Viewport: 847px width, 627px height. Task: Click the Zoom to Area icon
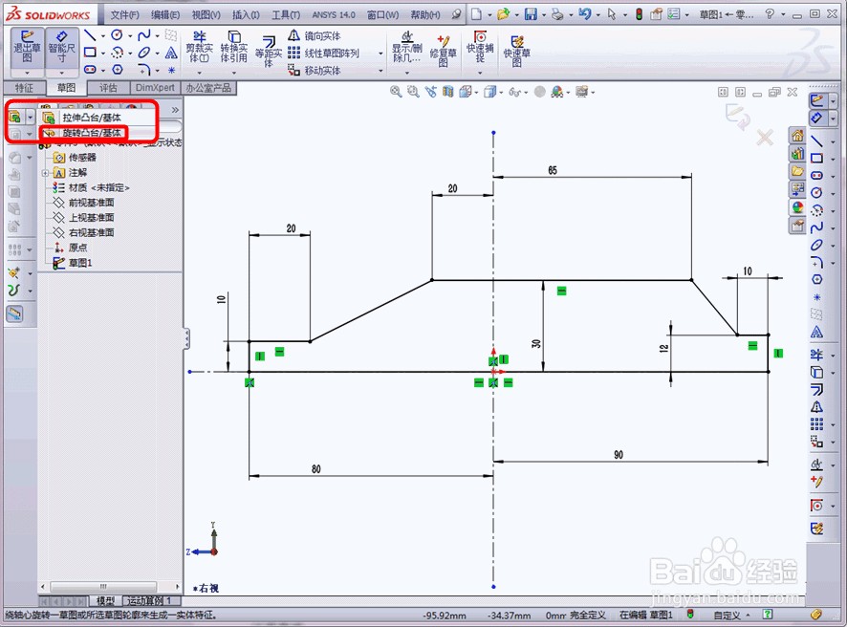coord(413,92)
